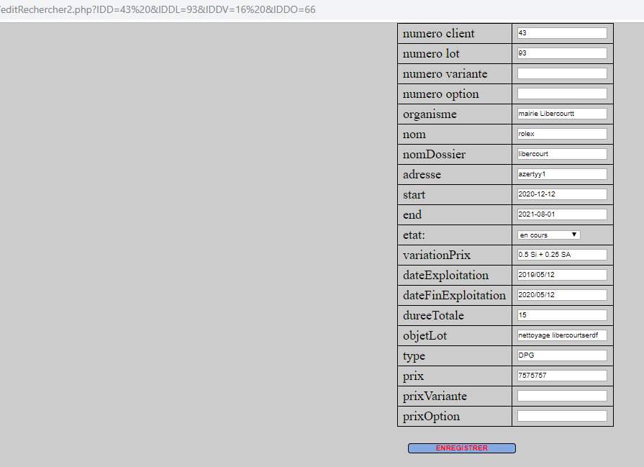
Task: Select the objetLot field showing nettoyage libercourtserdf
Action: [x=561, y=335]
